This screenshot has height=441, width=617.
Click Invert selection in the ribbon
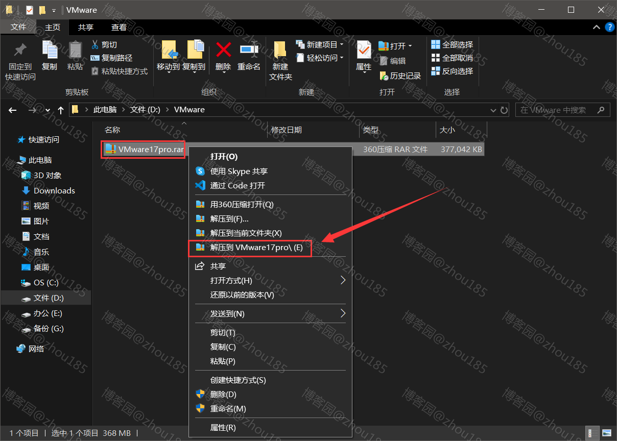pyautogui.click(x=452, y=71)
